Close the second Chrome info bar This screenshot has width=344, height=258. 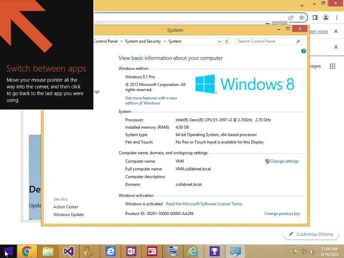(336, 47)
